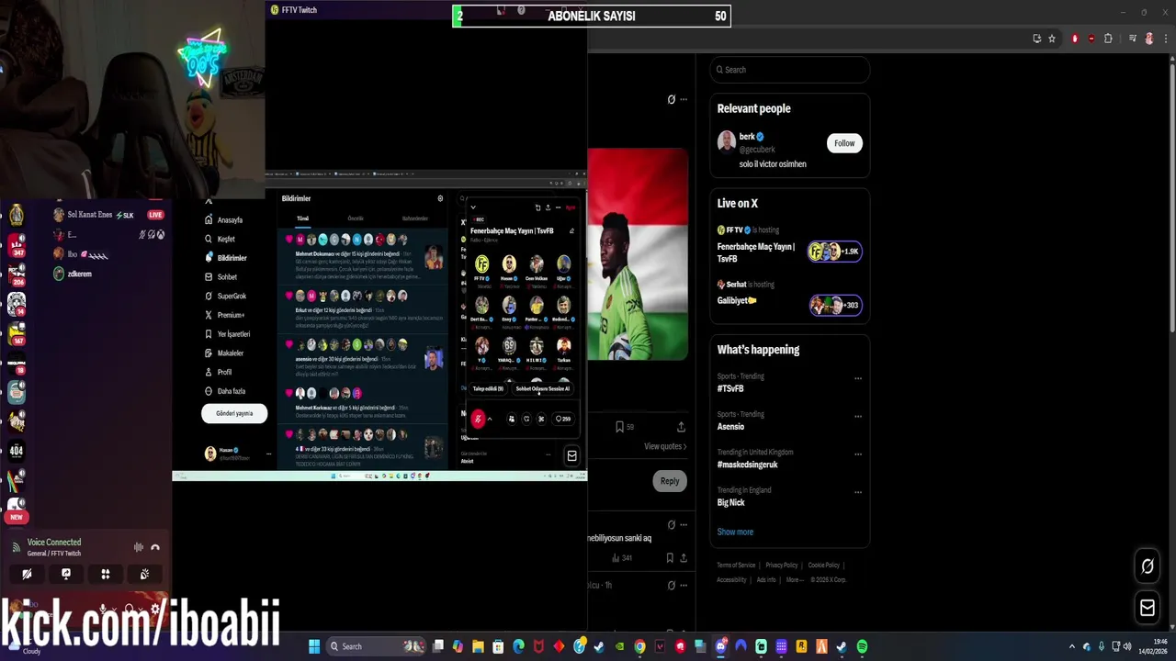Open #TSvFB trending topic

(730, 388)
